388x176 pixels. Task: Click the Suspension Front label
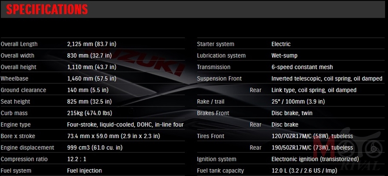click(x=219, y=79)
